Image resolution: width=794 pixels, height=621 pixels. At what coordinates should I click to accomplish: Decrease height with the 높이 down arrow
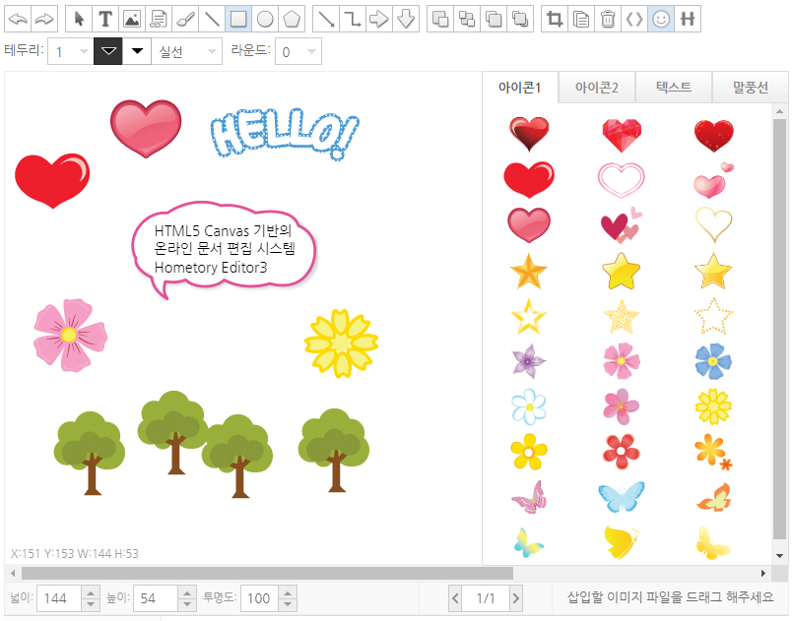[x=187, y=604]
